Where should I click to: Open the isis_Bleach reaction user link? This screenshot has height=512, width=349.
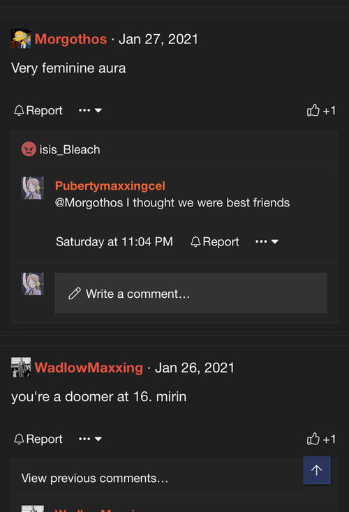coord(70,149)
